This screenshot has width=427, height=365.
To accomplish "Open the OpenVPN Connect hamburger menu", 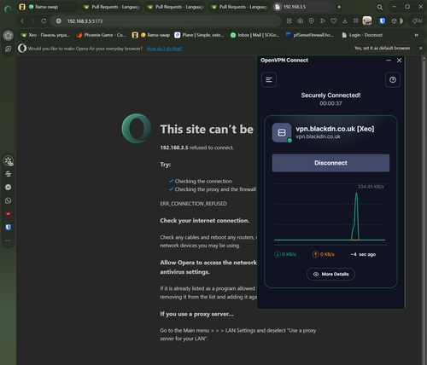I will coord(269,79).
